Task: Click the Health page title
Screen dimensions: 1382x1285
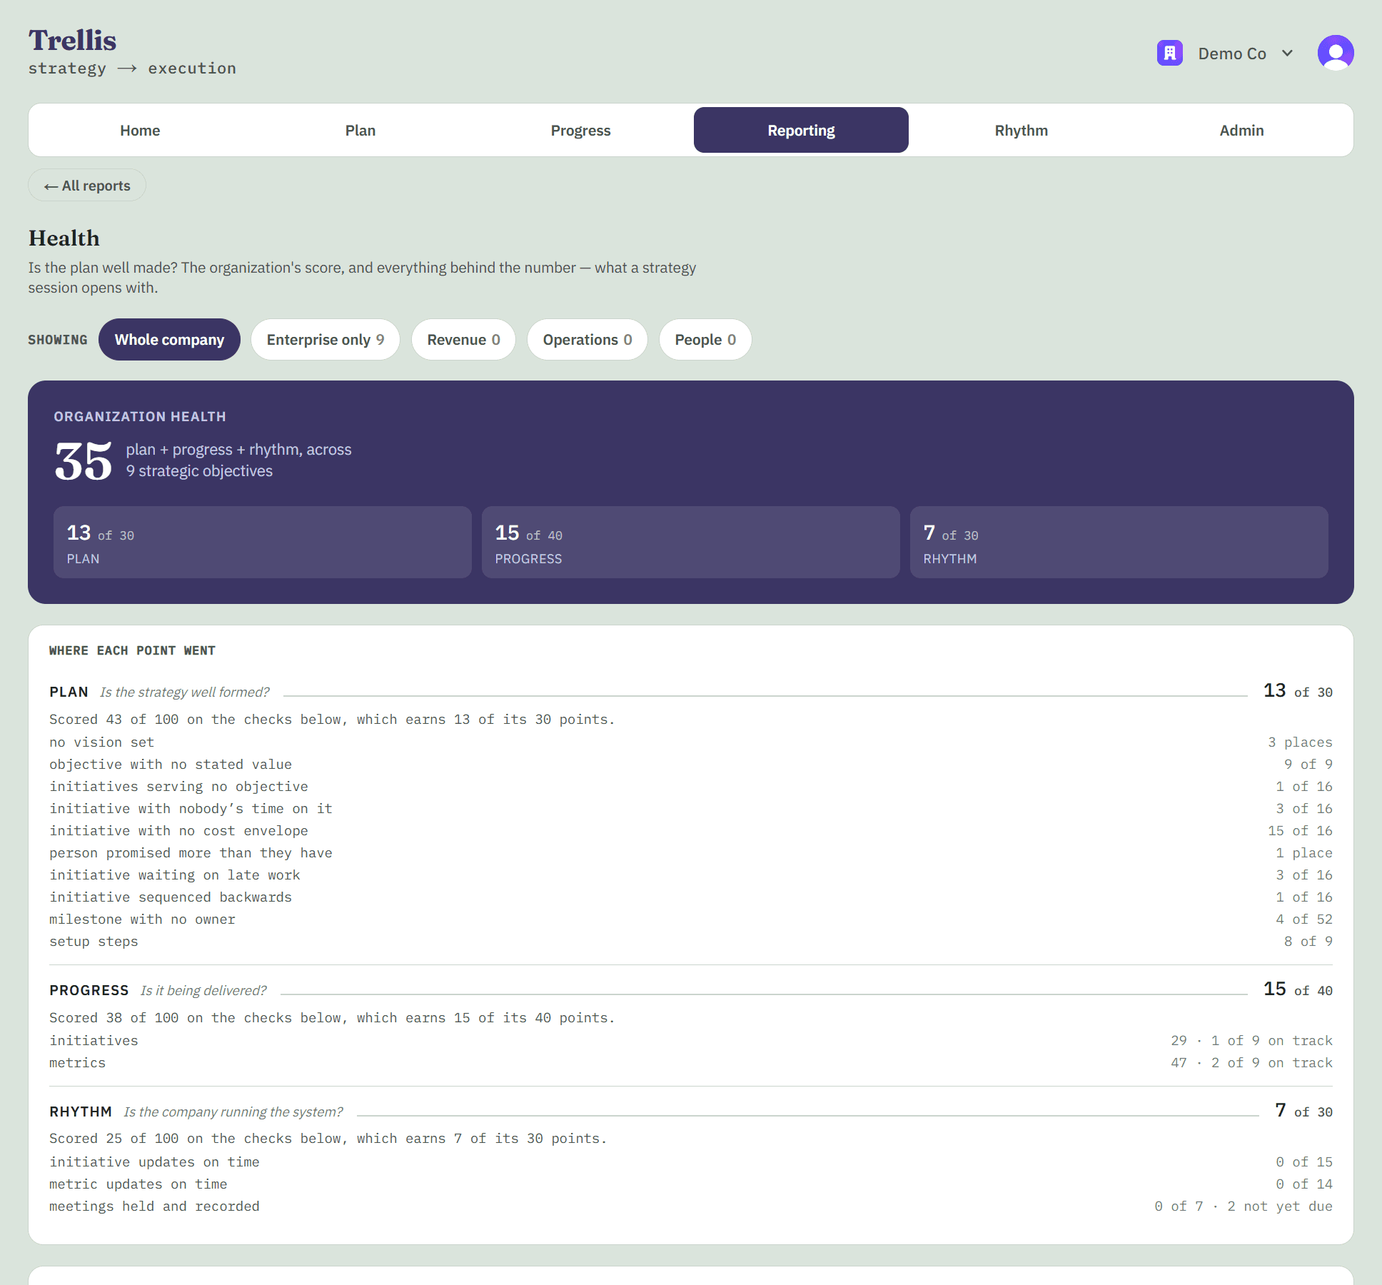Action: 64,238
